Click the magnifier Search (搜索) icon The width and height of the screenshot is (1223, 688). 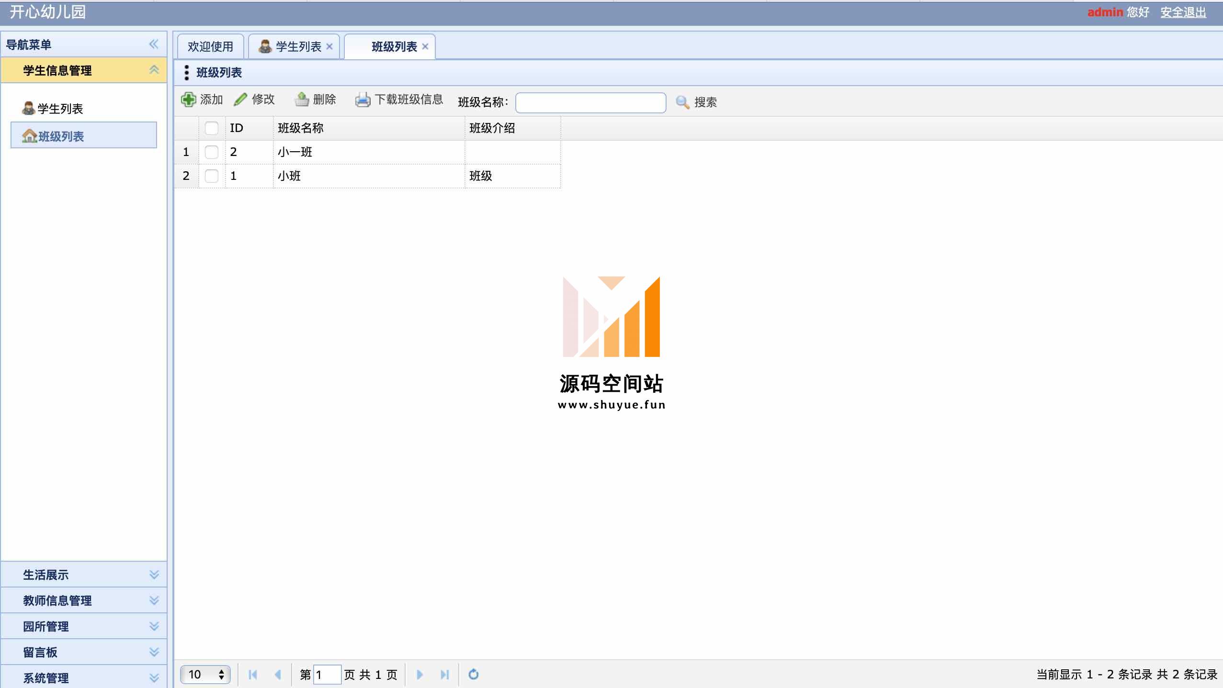point(682,102)
